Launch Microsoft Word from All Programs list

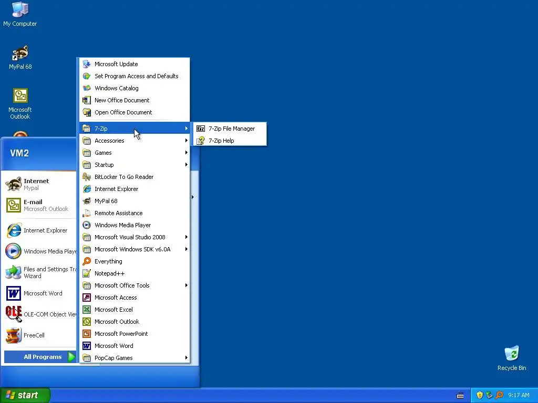[134, 346]
